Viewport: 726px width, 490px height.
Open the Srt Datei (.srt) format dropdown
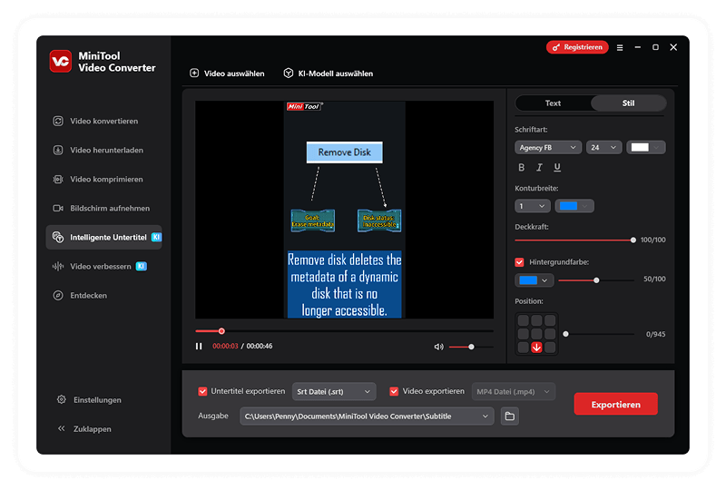click(x=334, y=392)
